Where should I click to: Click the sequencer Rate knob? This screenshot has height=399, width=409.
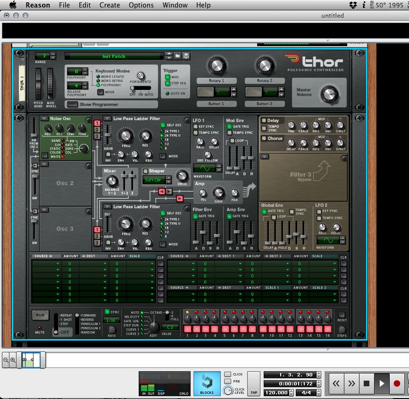pos(112,329)
